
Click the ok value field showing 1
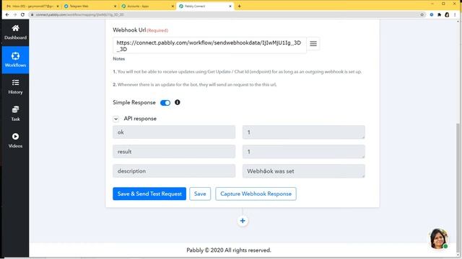[303, 132]
